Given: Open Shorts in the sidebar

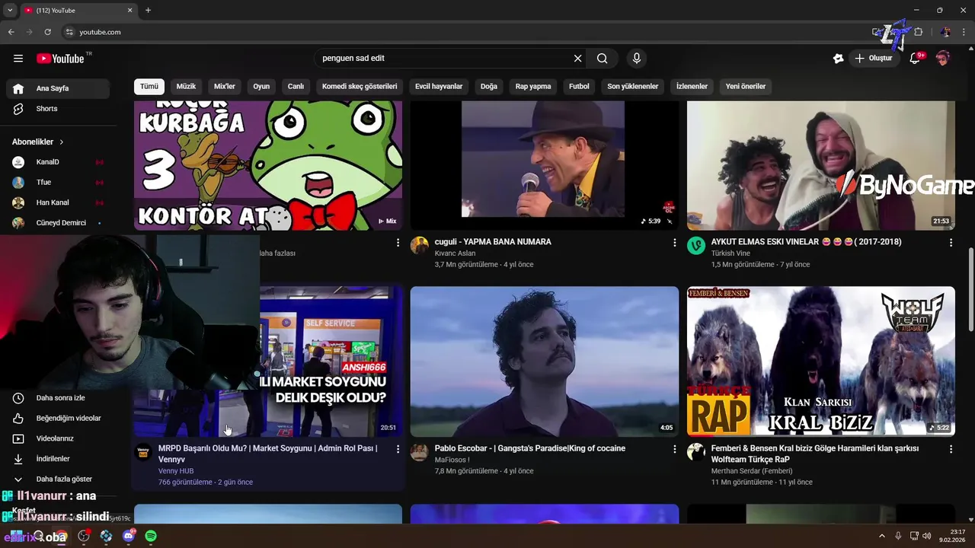Looking at the screenshot, I should [58, 109].
